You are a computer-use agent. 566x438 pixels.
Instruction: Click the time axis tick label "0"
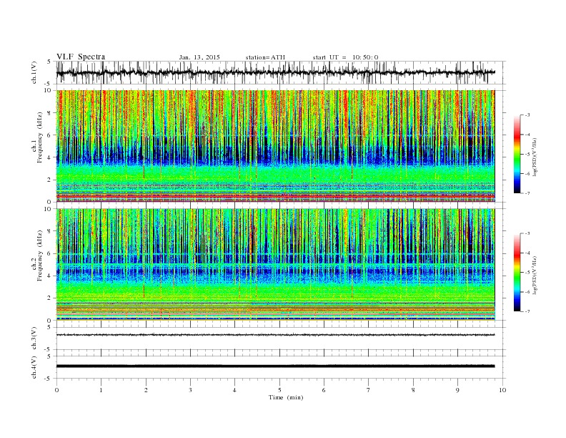coord(56,390)
